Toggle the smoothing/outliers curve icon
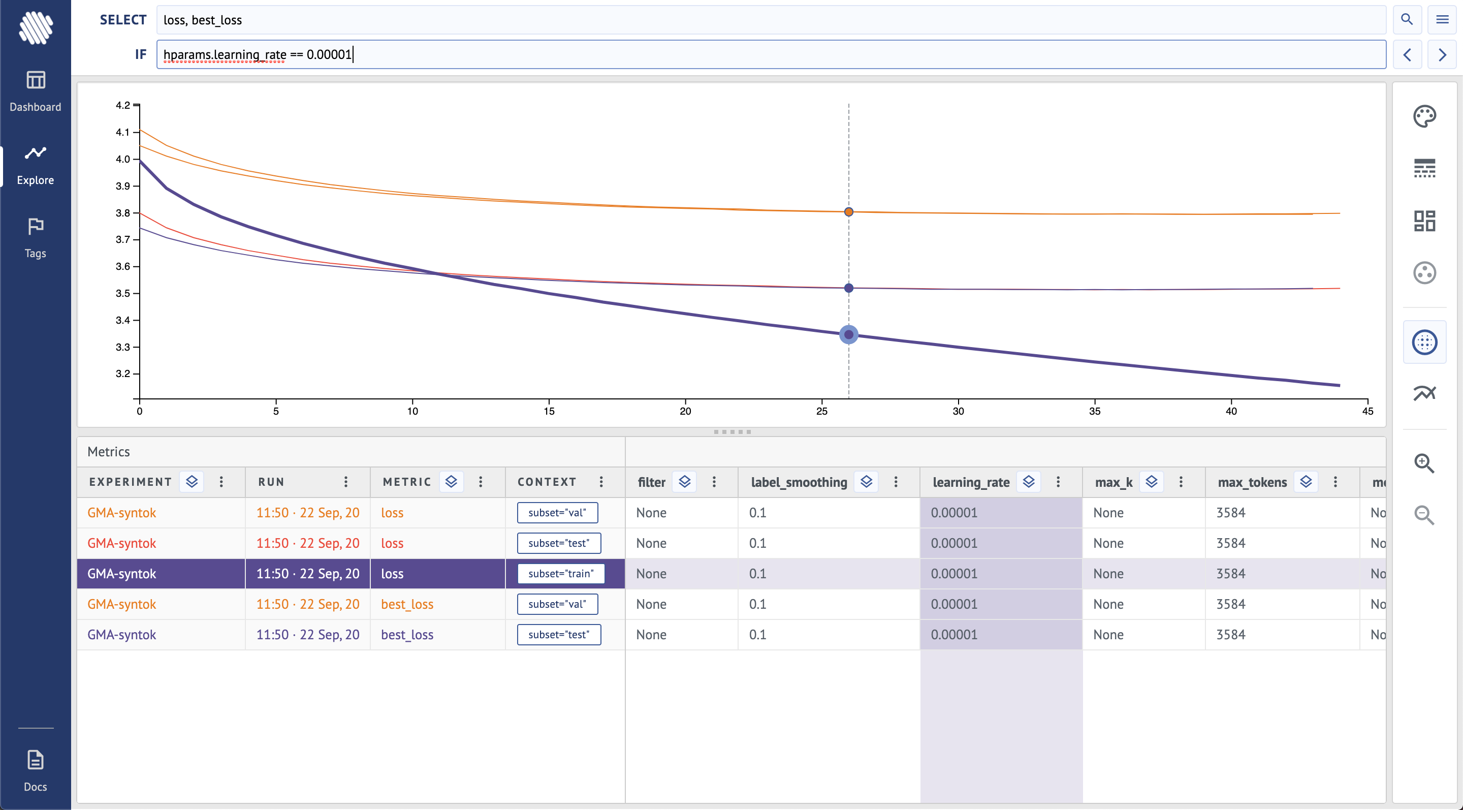The height and width of the screenshot is (810, 1463). (x=1424, y=393)
